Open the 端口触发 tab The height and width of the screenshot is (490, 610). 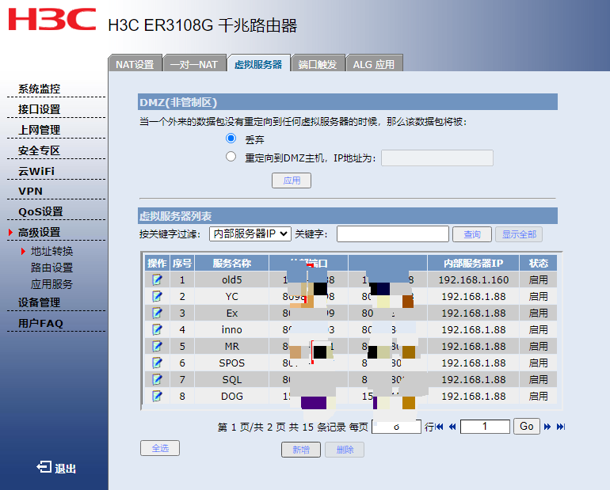click(x=318, y=64)
